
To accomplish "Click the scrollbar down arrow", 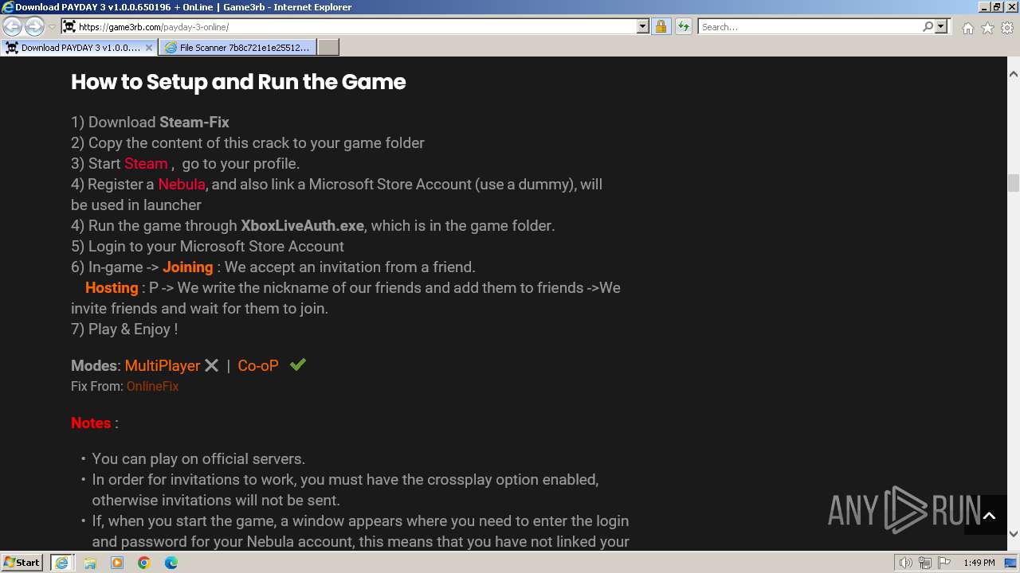I will tap(1014, 534).
